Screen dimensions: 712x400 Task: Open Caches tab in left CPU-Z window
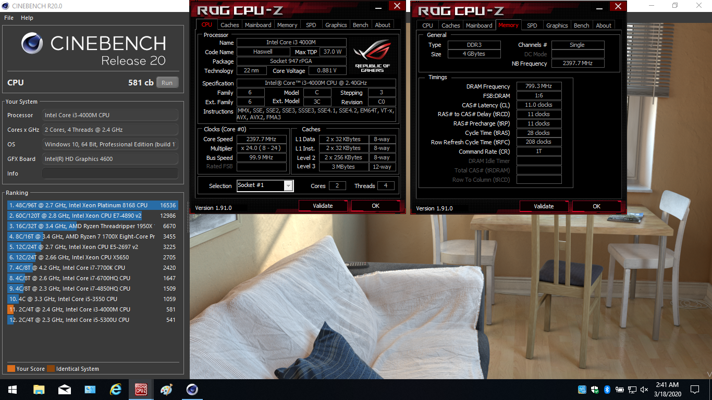click(229, 25)
